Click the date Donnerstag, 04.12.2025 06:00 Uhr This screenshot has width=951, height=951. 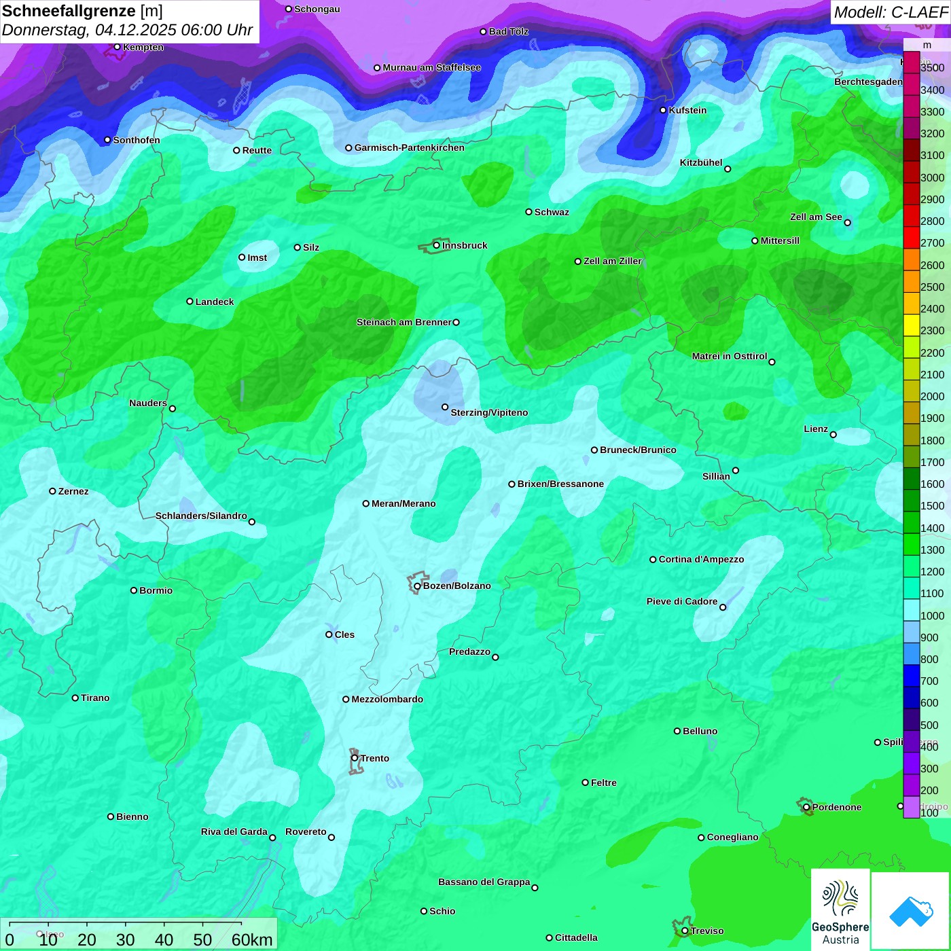click(127, 31)
